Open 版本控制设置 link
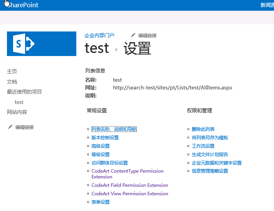The image size is (274, 211). (105, 138)
